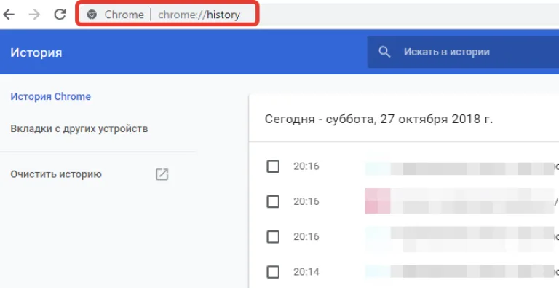The image size is (559, 288).
Task: Click the "История" page title
Action: tap(36, 52)
